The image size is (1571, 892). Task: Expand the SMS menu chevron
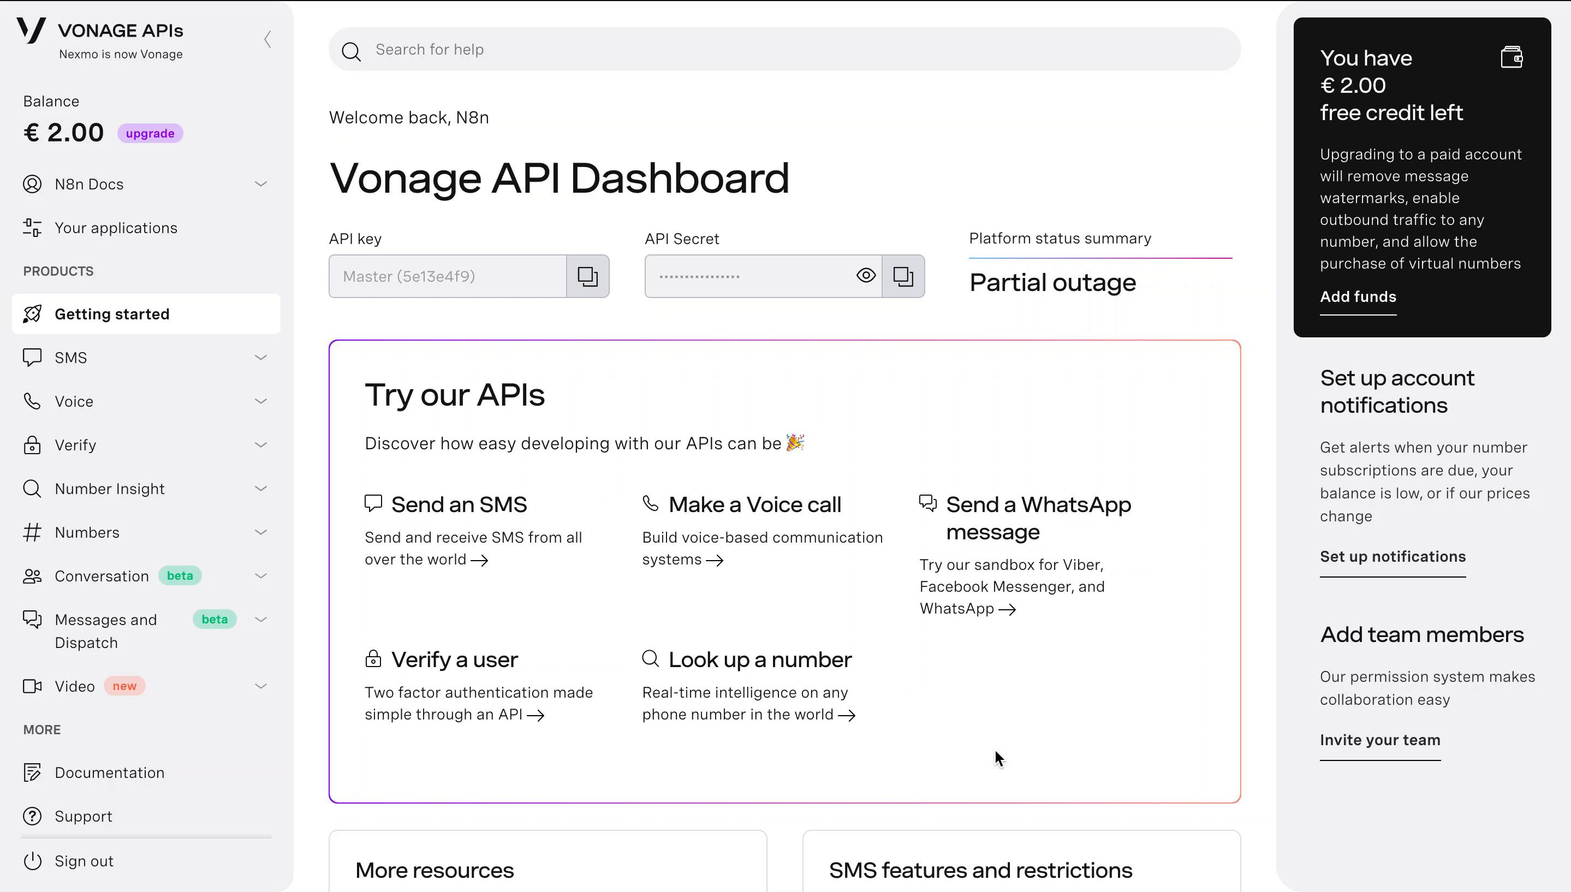pos(261,357)
